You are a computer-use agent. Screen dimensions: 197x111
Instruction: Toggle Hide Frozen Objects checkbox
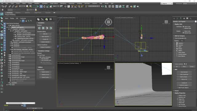(178, 88)
